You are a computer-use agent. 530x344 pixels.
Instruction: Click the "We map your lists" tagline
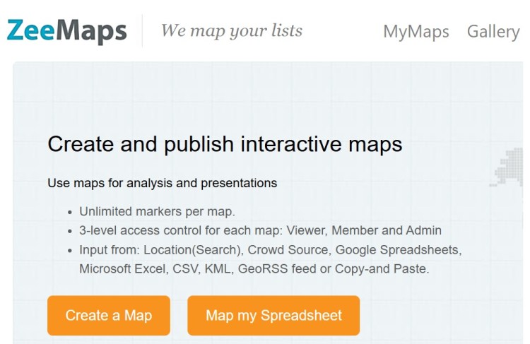[x=231, y=31]
